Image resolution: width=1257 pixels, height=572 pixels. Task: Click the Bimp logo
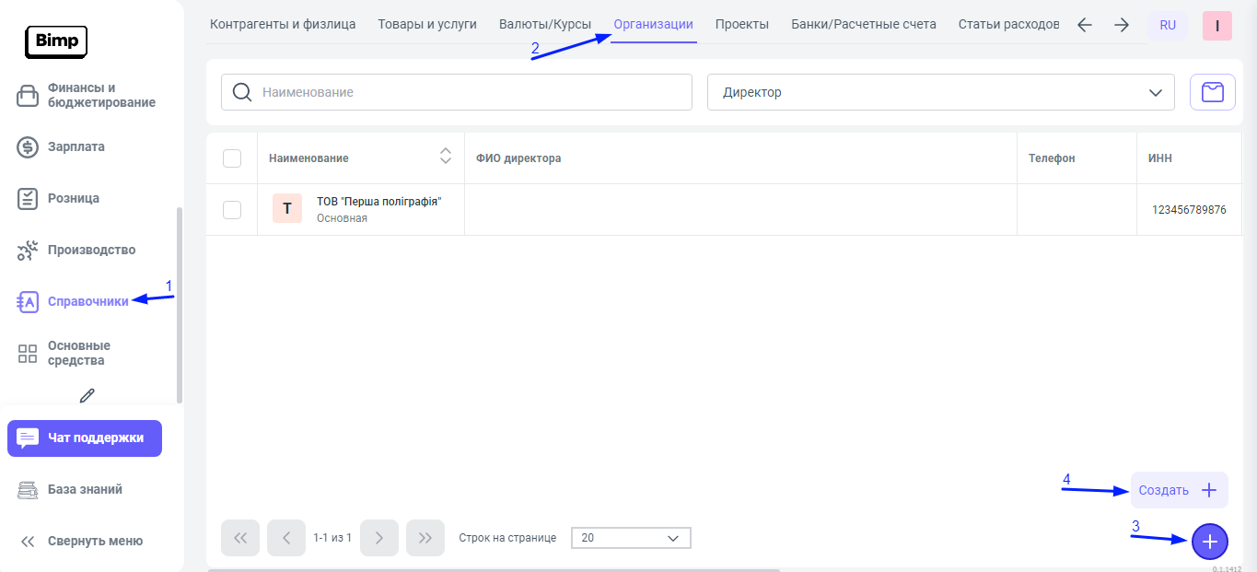56,41
